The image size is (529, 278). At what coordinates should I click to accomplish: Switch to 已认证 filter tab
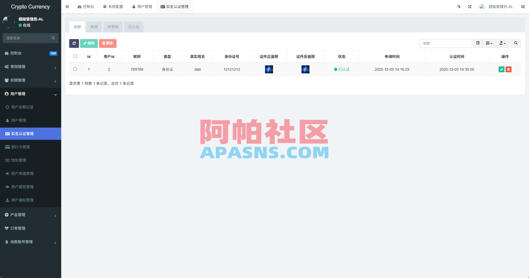click(x=134, y=27)
